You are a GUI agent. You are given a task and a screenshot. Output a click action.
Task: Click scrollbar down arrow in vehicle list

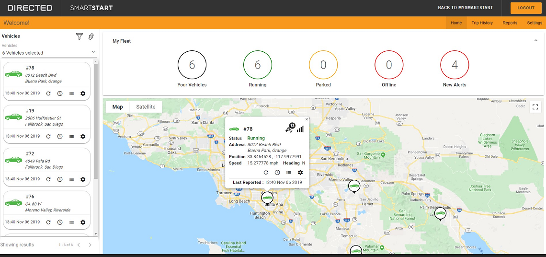(x=96, y=234)
